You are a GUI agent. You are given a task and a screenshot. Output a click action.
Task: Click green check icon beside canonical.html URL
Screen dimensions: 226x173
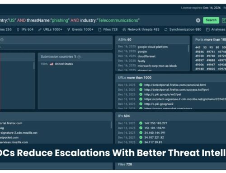click(141, 85)
